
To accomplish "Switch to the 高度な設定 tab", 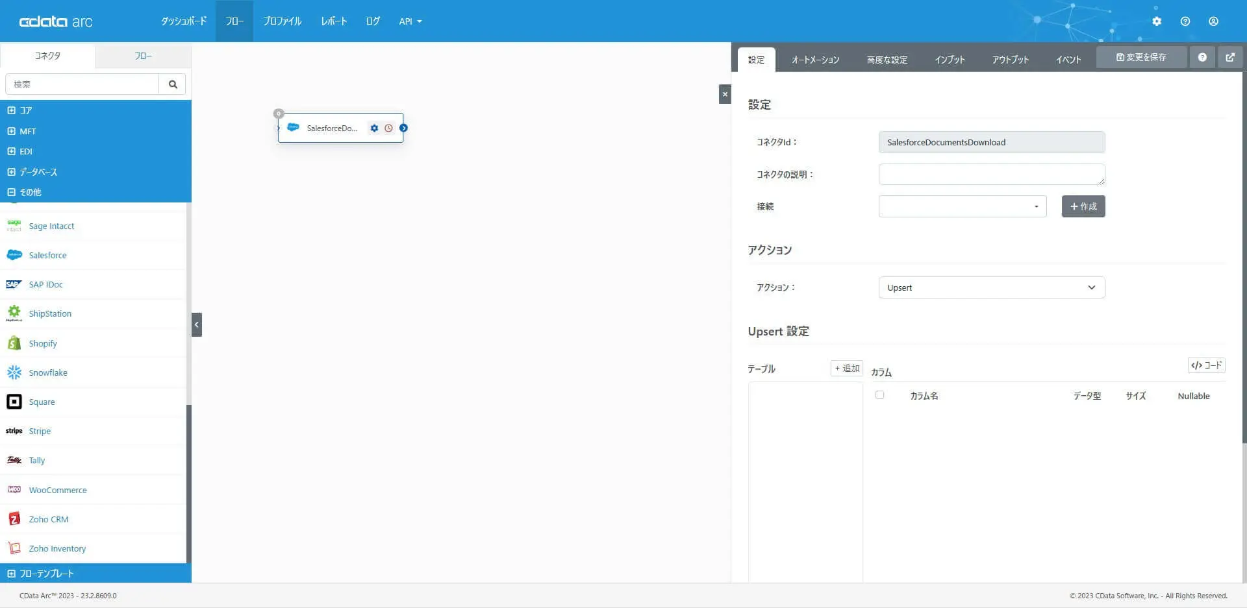I will (x=887, y=60).
